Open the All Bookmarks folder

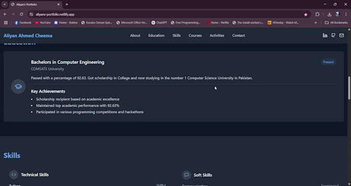(x=336, y=23)
